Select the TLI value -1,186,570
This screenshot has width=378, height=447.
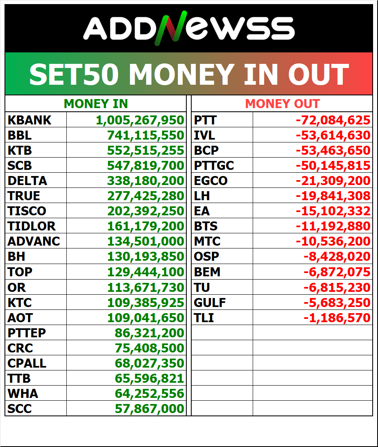[x=337, y=318]
